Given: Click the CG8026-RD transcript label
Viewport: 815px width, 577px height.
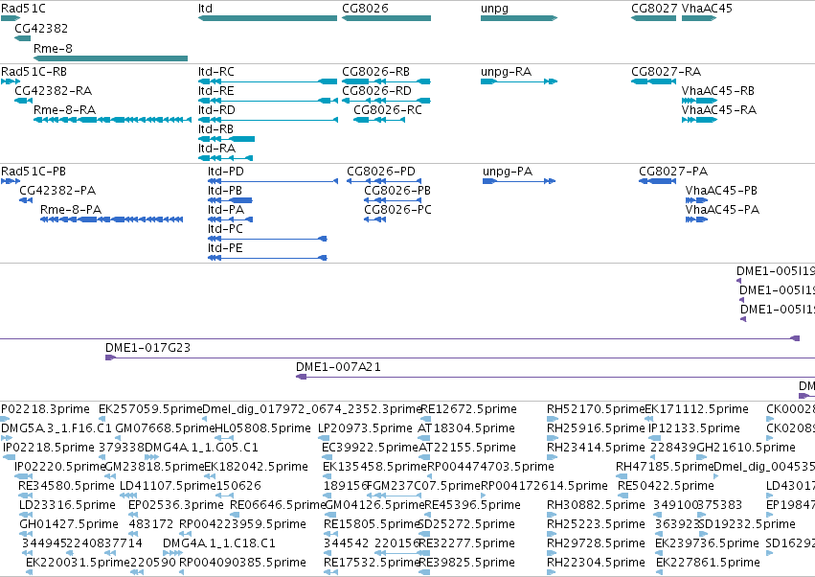Looking at the screenshot, I should tap(376, 90).
